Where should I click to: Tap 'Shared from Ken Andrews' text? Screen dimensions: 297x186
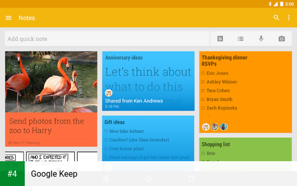point(134,101)
